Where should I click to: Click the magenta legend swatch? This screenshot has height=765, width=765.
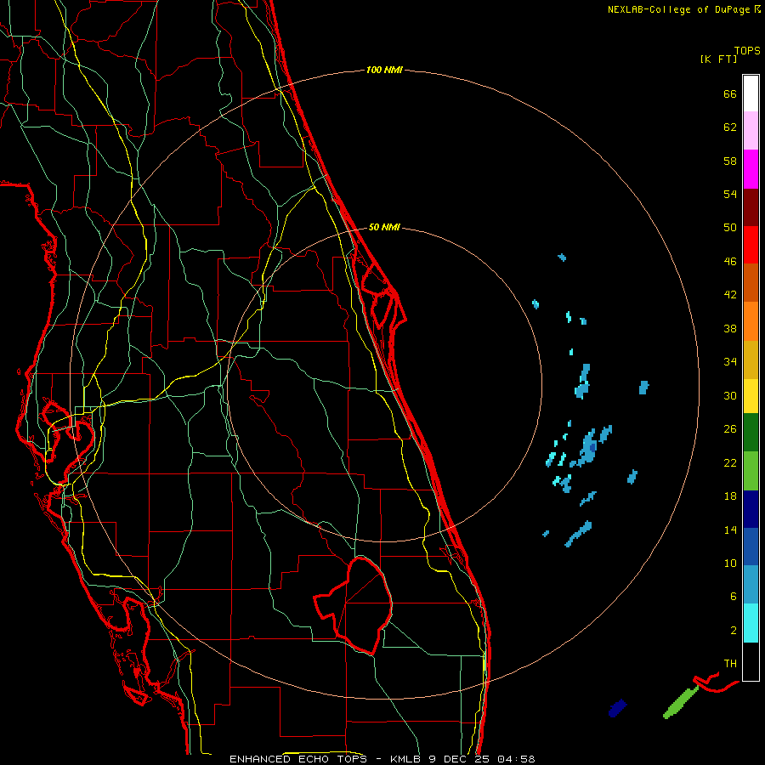(x=751, y=169)
